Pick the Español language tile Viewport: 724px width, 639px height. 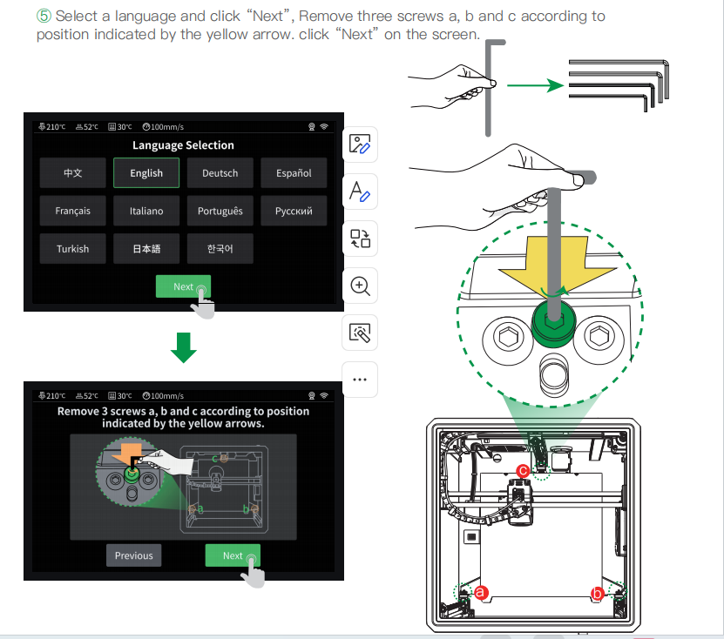pos(294,173)
